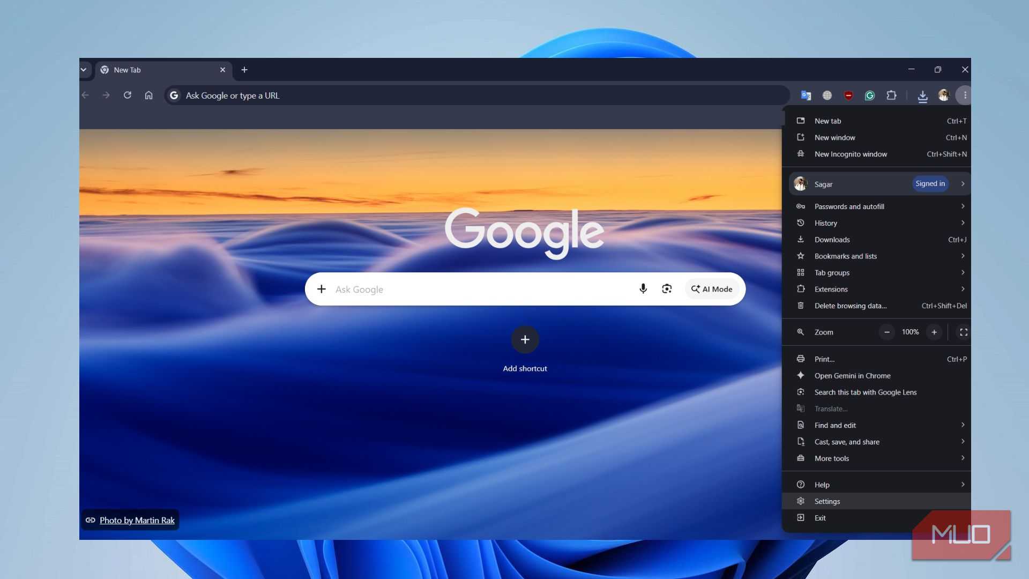Open a new tab with the plus button

pos(244,70)
